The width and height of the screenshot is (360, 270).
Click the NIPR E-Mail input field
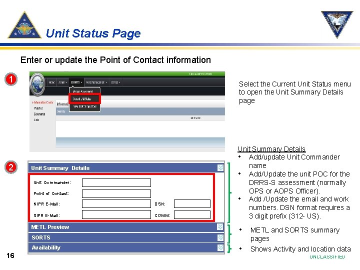(x=116, y=204)
